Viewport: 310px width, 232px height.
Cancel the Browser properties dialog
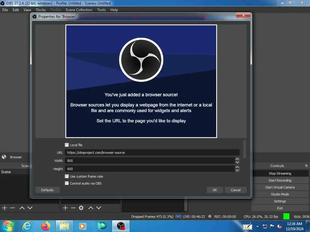click(236, 190)
